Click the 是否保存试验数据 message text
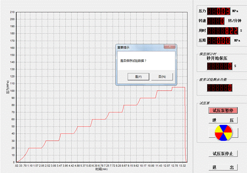This screenshot has width=247, height=173. click(x=133, y=61)
